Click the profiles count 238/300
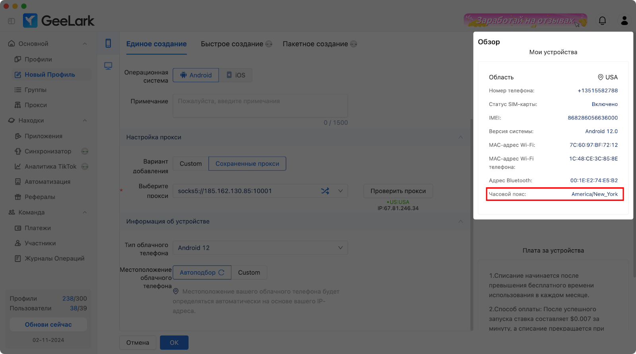This screenshot has width=636, height=354. click(x=75, y=298)
